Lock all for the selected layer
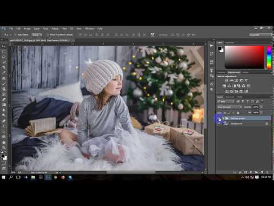Image resolution: width=274 pixels, height=206 pixels. (238, 113)
